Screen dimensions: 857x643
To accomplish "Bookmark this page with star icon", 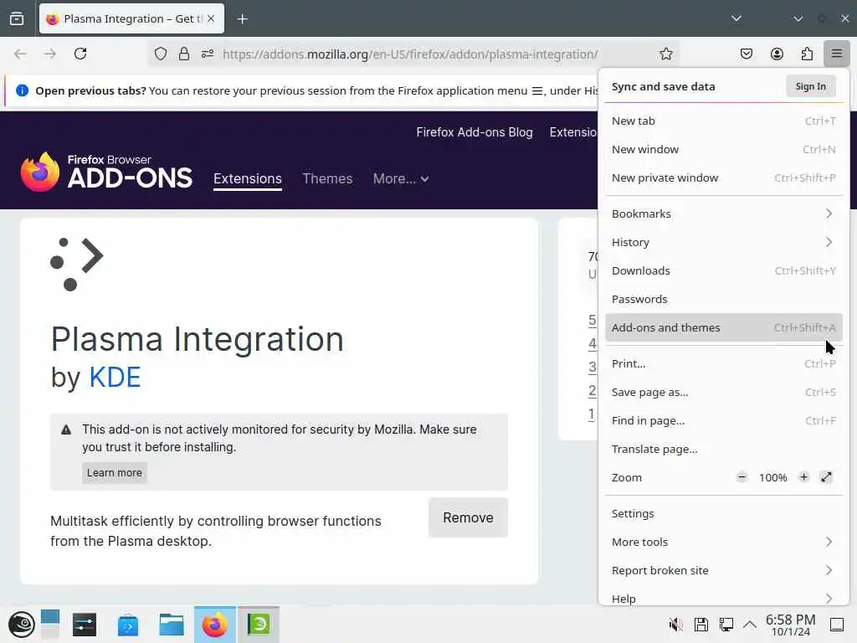I will (x=665, y=54).
